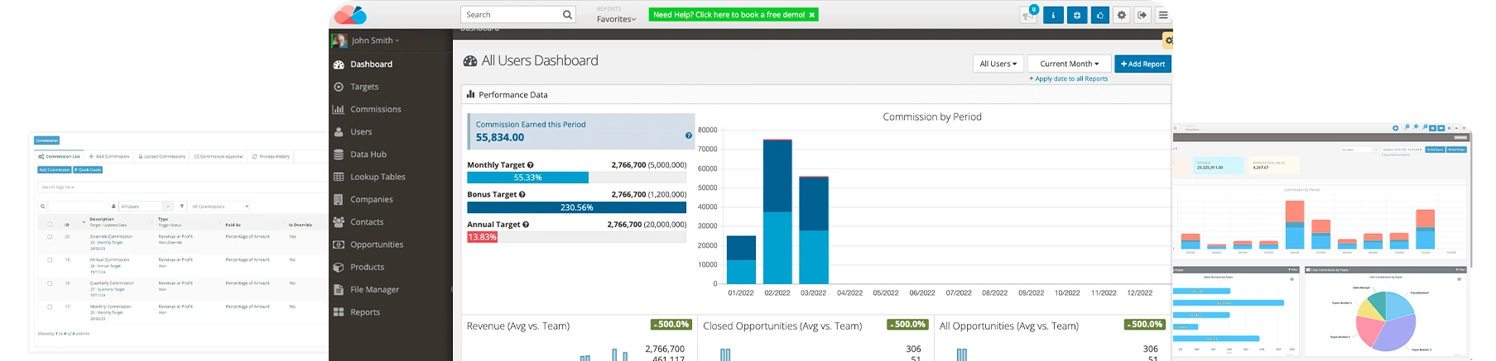Screen dimensions: 1496x361
Task: Click the search magnifier icon
Action: click(x=567, y=15)
